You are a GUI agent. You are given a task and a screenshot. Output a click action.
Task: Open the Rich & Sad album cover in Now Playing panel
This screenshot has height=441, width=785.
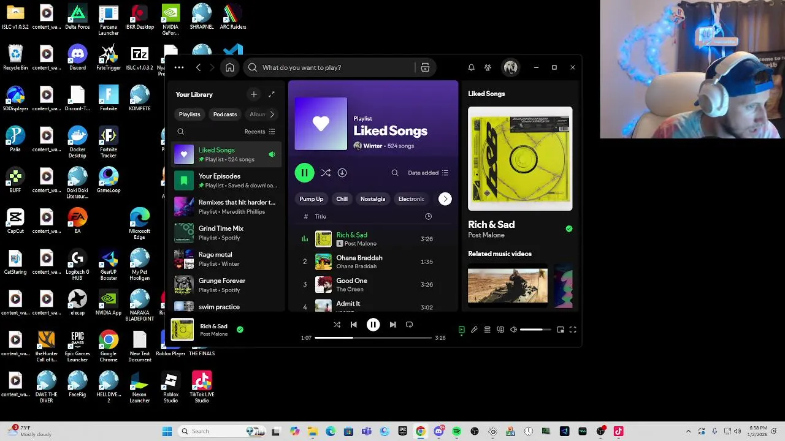point(520,159)
